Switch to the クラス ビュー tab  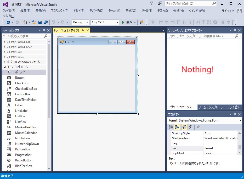coord(234,107)
